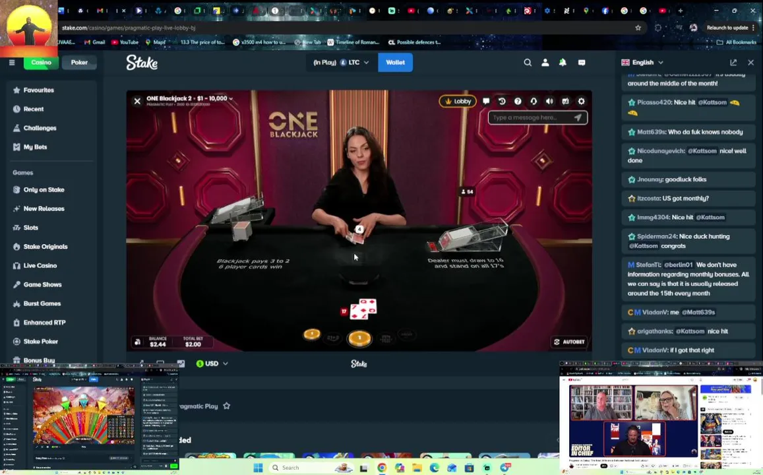The image size is (763, 475).
Task: Toggle the in-game chat icon
Action: (485, 101)
